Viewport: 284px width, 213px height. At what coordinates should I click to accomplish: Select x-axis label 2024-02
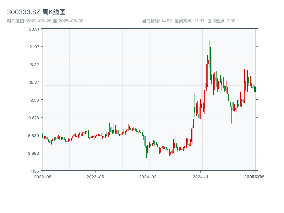[x=148, y=177]
